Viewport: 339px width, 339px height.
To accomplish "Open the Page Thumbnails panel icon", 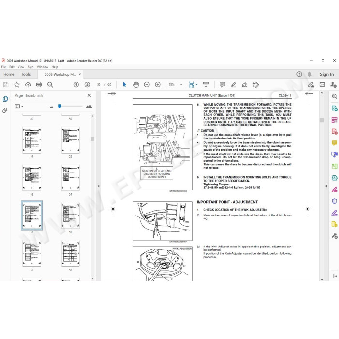I will pos(5,99).
